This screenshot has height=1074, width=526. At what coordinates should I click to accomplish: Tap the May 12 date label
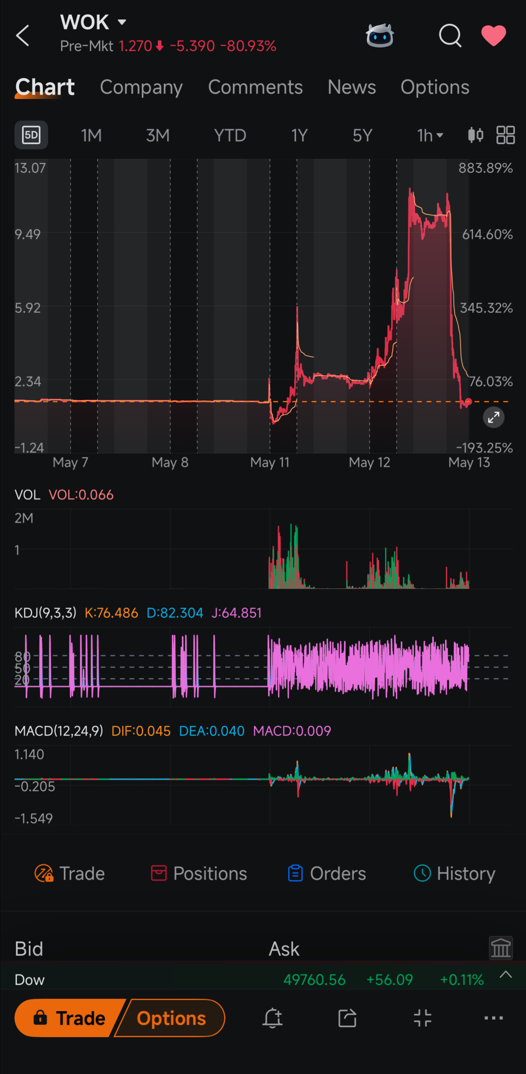point(369,462)
